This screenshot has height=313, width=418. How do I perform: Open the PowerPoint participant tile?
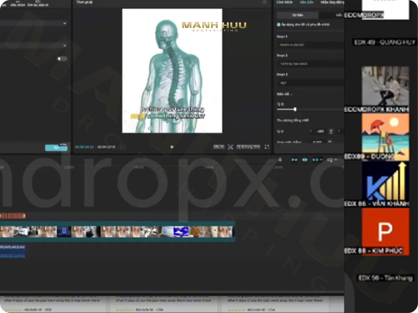385,231
